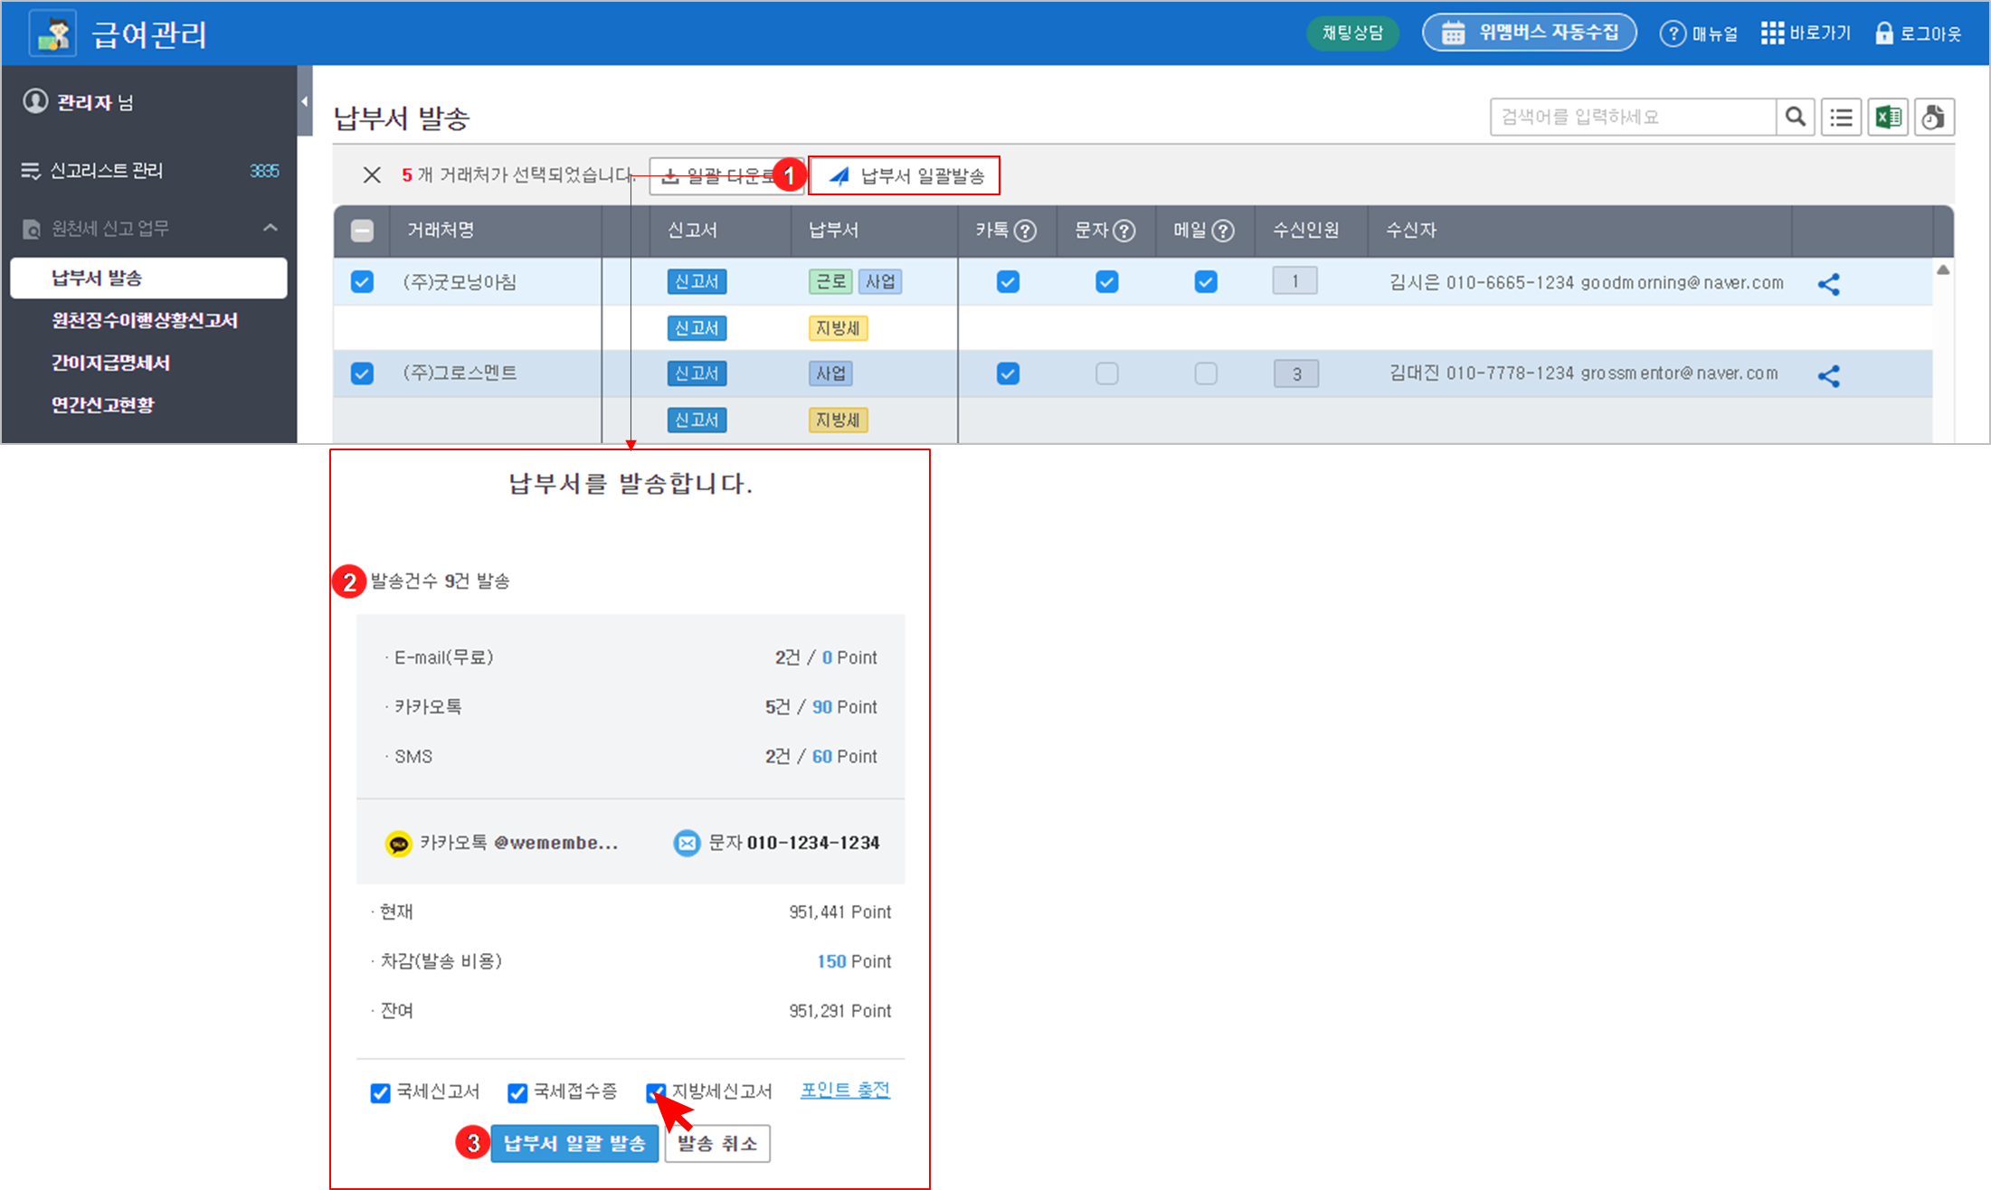Open 포인트 충전 link
1991x1190 pixels.
(x=845, y=1090)
